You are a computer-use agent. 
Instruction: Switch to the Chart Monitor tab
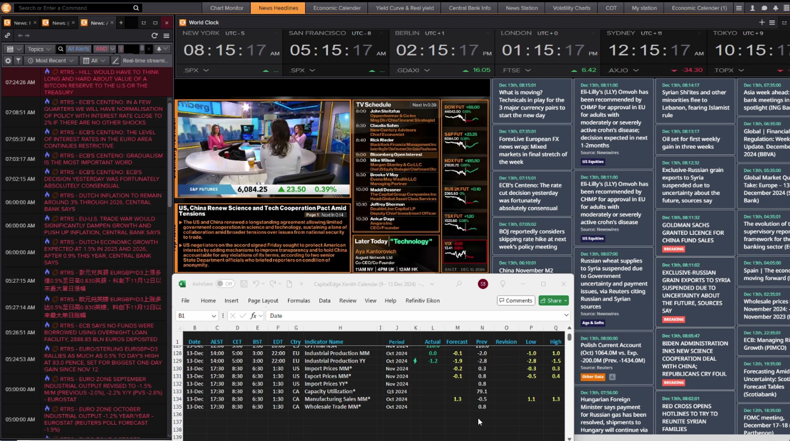point(227,8)
